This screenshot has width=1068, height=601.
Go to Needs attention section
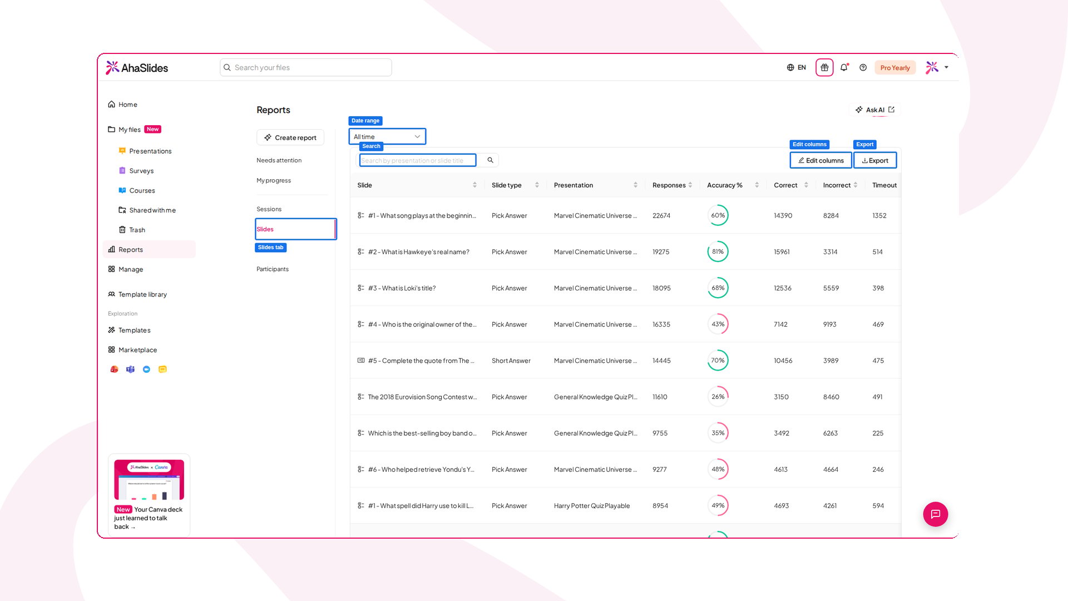(x=279, y=160)
